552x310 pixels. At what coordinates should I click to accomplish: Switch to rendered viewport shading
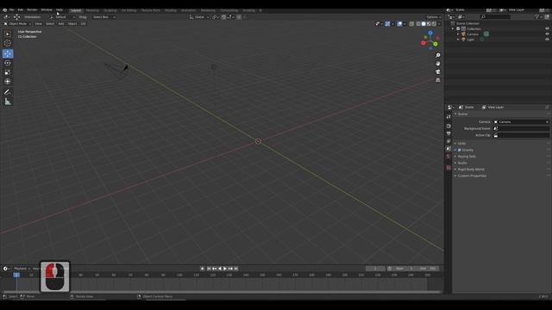pyautogui.click(x=434, y=24)
